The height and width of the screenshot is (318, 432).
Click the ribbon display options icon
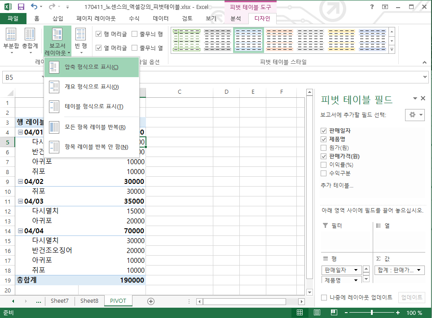coord(385,7)
